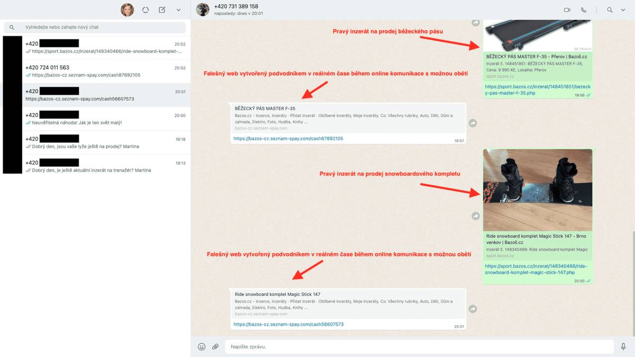The image size is (635, 357).
Task: Open the profile avatar in sidebar
Action: click(x=127, y=10)
